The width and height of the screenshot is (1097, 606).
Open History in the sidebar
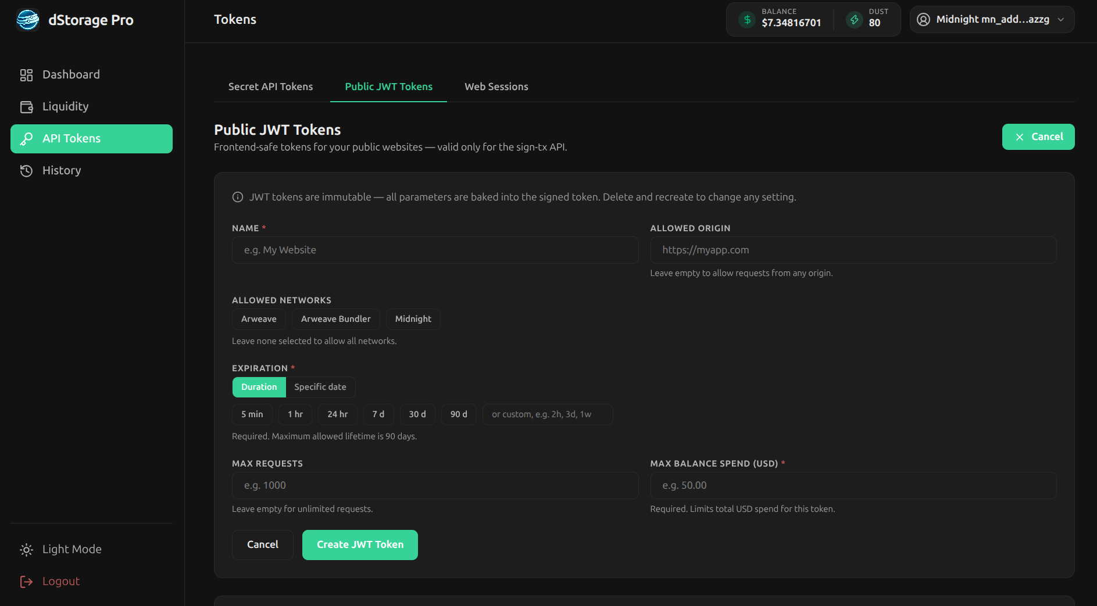91,171
